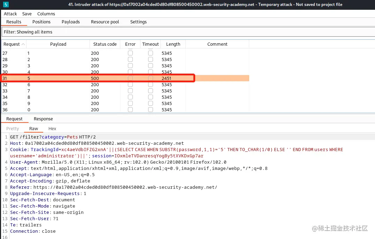Sort by Length column header
Image resolution: width=375 pixels, height=239 pixels.
173,44
